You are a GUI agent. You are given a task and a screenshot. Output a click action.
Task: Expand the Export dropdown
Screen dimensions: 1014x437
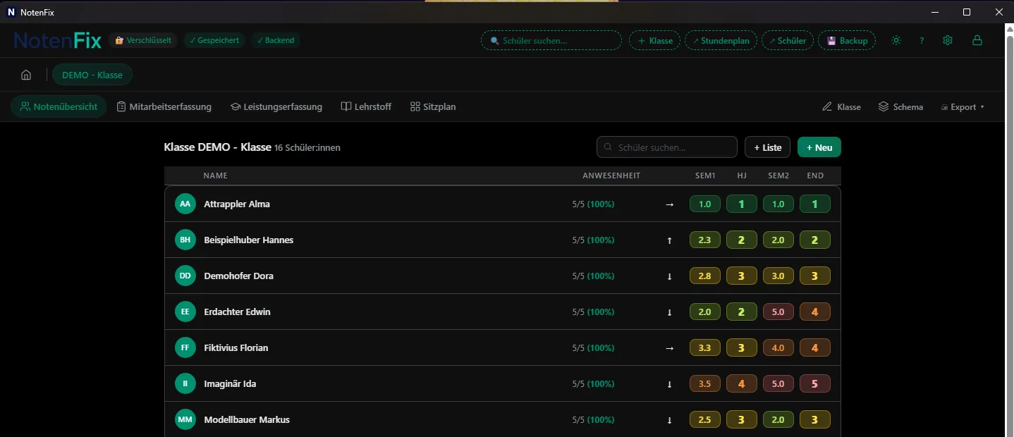[x=963, y=107]
